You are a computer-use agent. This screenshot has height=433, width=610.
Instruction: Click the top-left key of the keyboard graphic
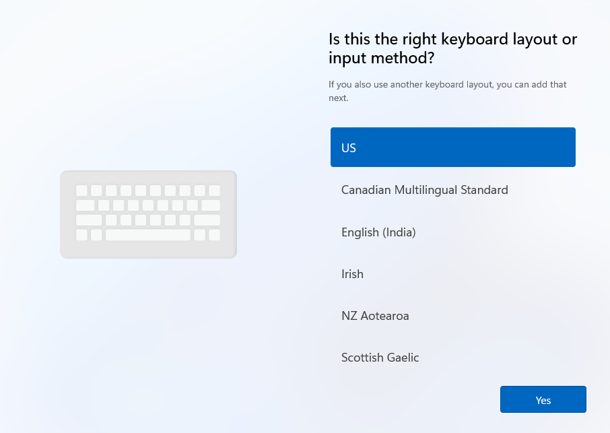(x=81, y=191)
